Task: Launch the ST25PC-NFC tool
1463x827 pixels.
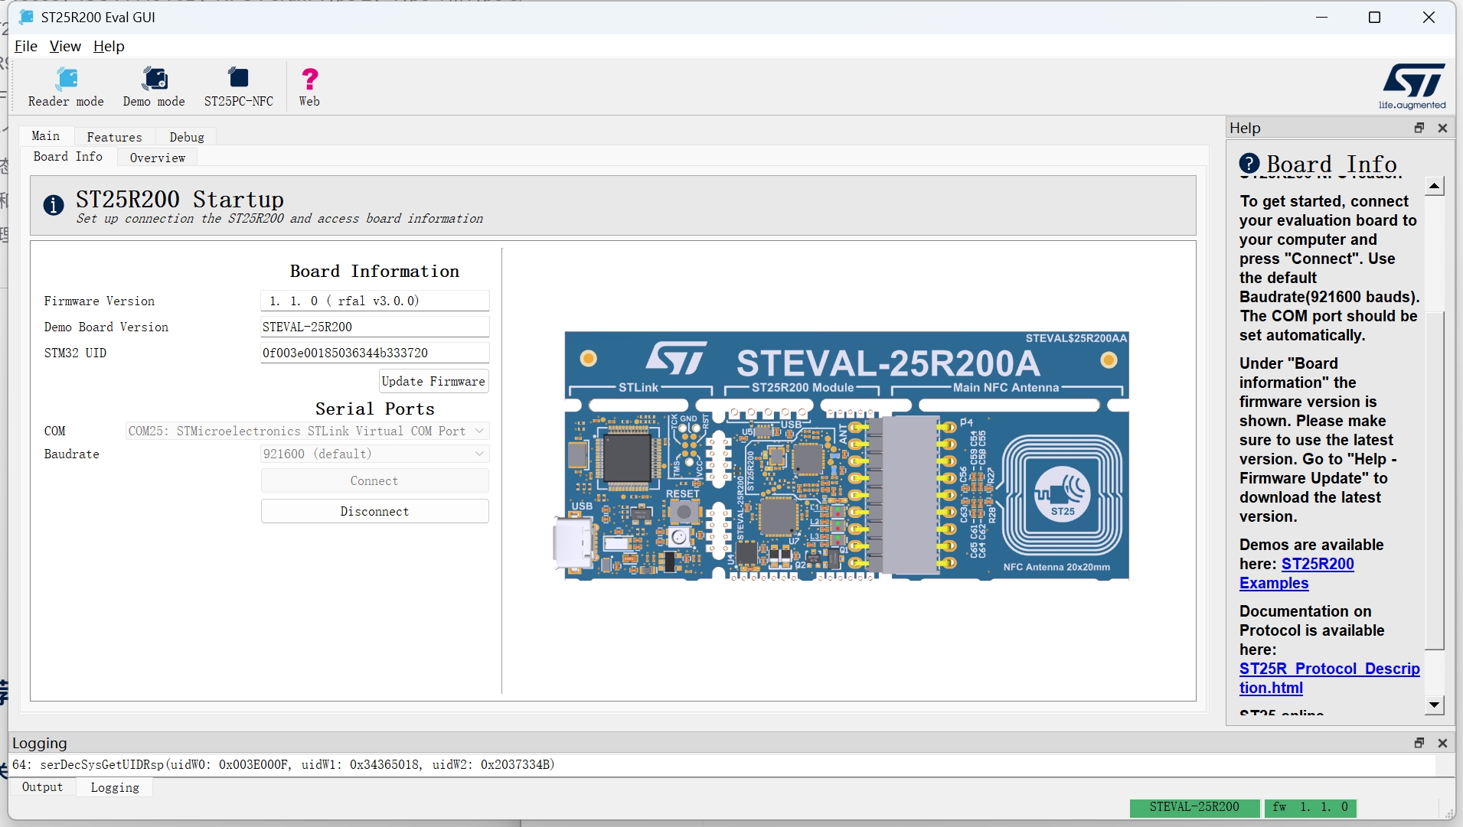Action: pyautogui.click(x=238, y=87)
